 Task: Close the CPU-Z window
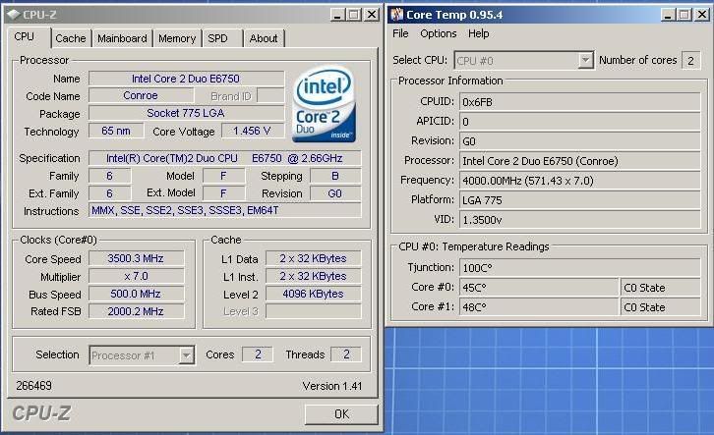(x=372, y=15)
